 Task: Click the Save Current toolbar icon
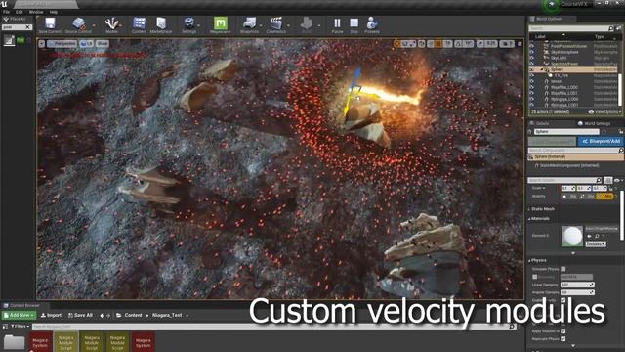click(x=50, y=25)
